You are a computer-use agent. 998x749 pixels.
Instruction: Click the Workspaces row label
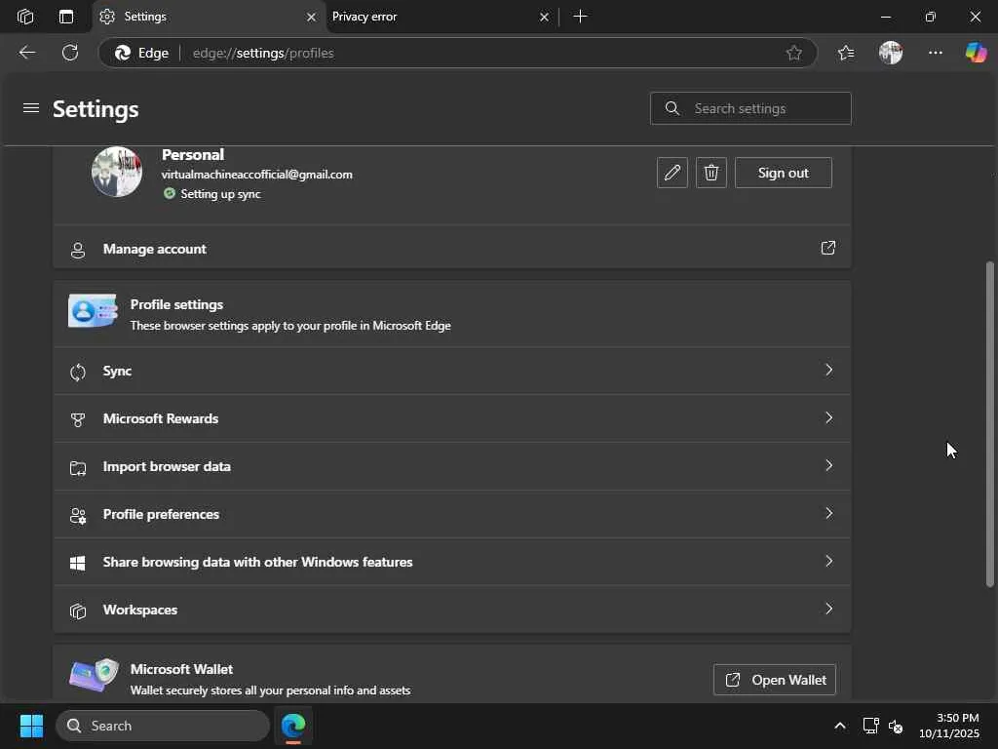(x=140, y=610)
